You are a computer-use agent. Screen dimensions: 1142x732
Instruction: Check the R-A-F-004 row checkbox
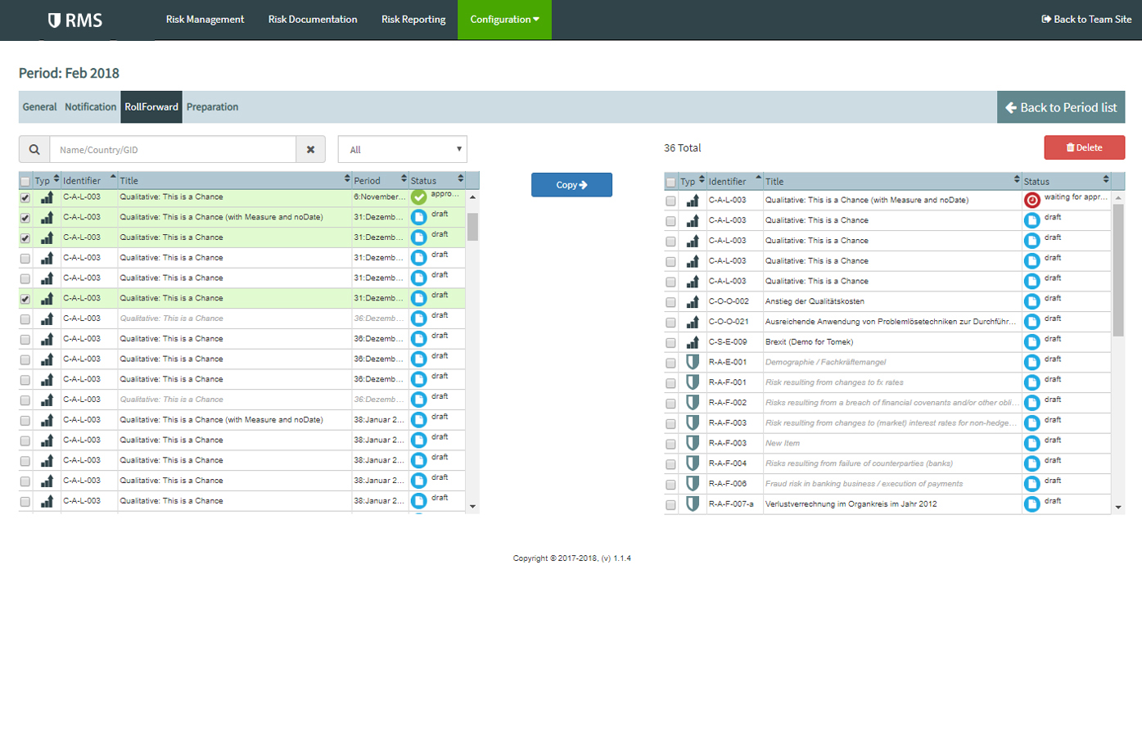pos(671,464)
